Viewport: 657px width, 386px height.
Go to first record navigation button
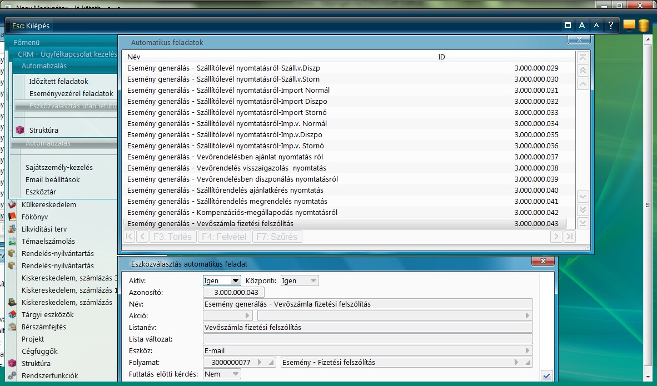(129, 237)
